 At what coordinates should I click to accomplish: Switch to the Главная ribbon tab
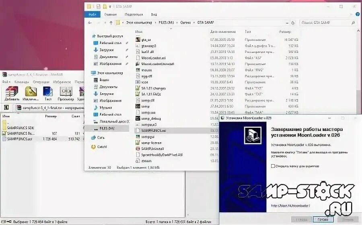[x=110, y=14]
